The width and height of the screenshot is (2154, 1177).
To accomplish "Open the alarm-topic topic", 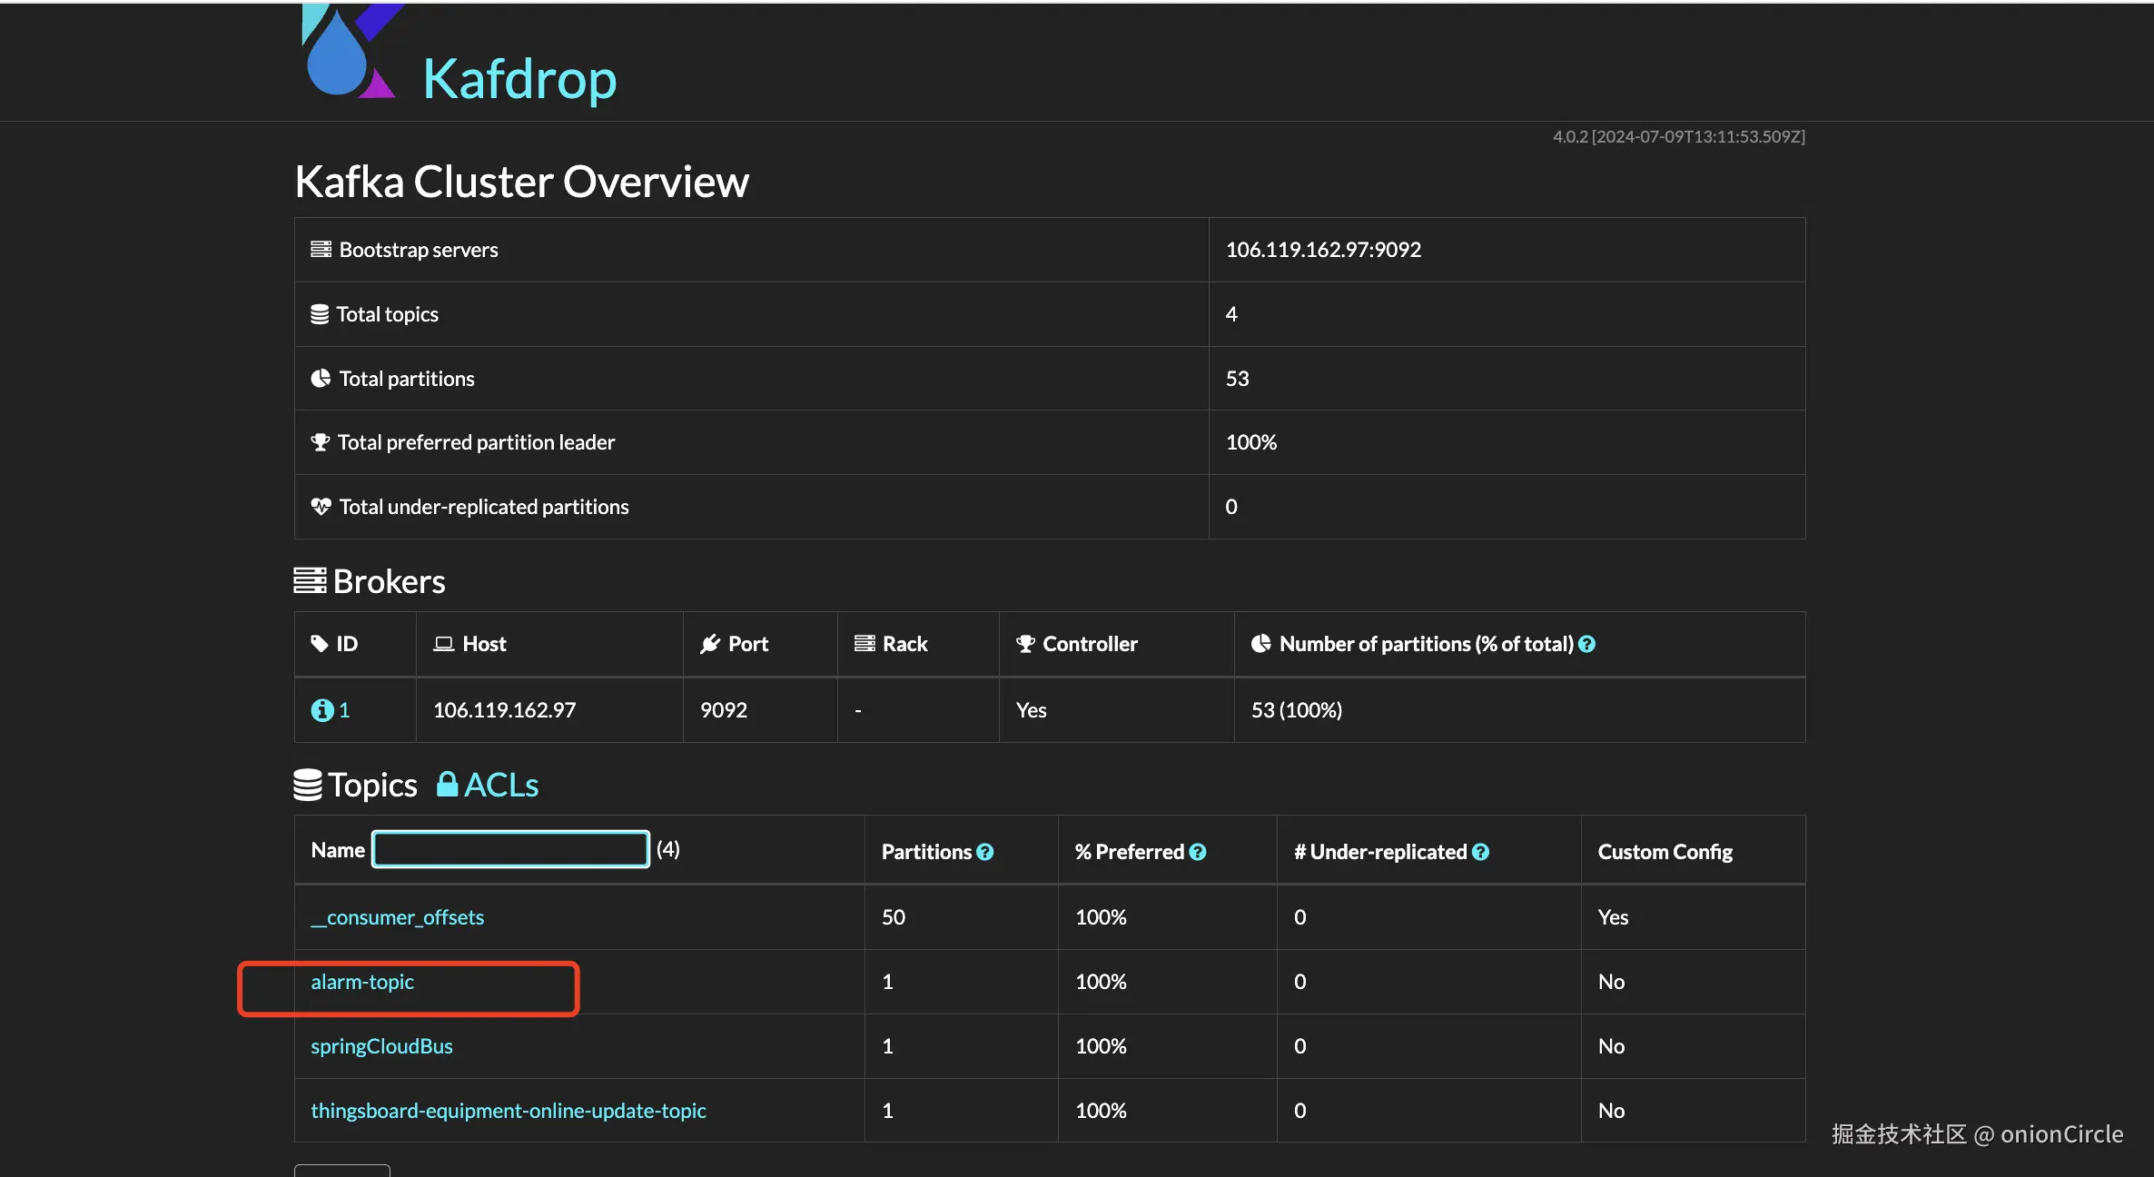I will click(x=362, y=982).
